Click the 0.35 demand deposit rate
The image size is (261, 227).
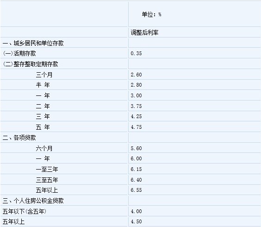coord(136,53)
